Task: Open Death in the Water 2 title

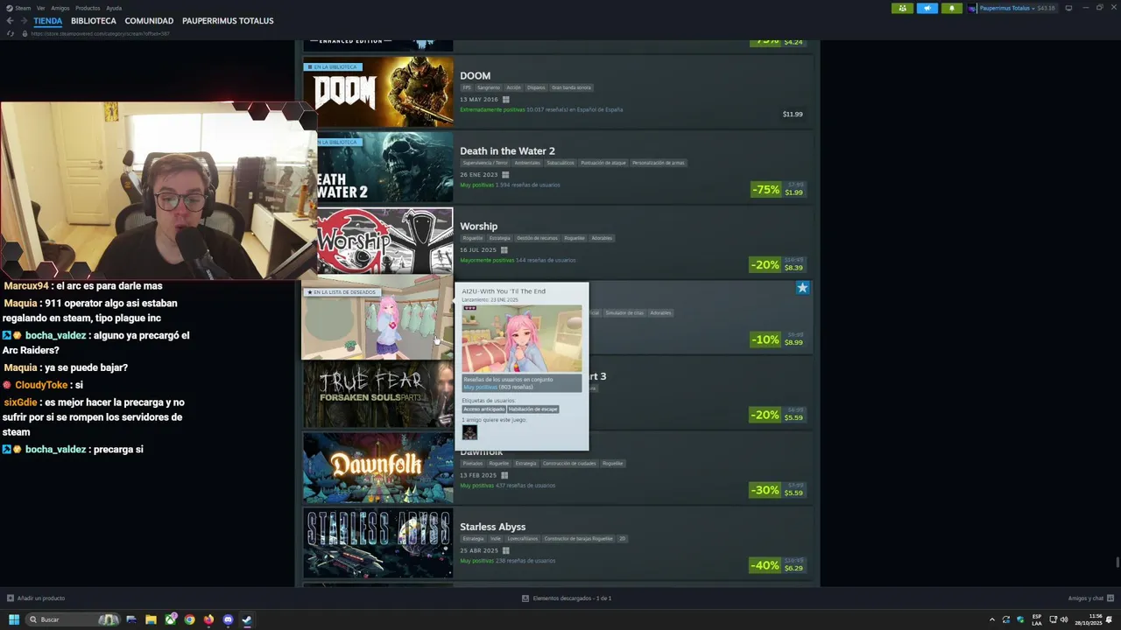Action: pos(508,151)
